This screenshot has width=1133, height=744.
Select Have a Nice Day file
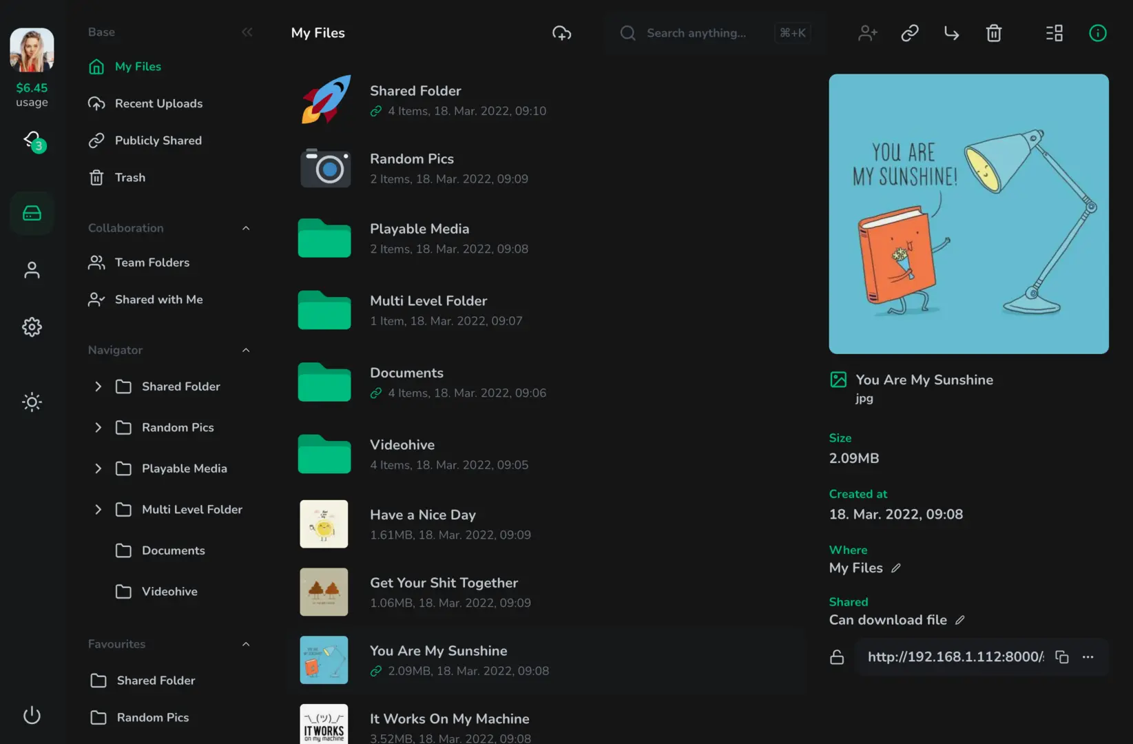point(548,524)
